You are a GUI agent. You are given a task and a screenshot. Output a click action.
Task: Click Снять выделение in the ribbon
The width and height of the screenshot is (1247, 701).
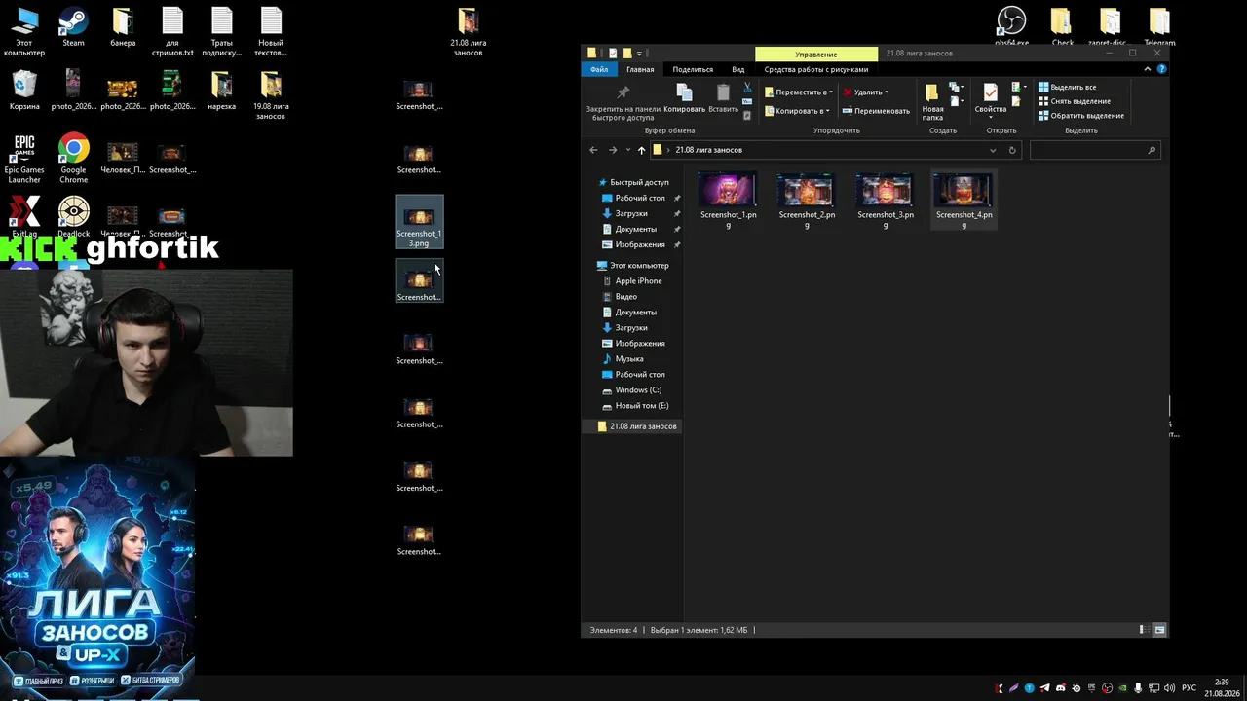click(x=1075, y=101)
